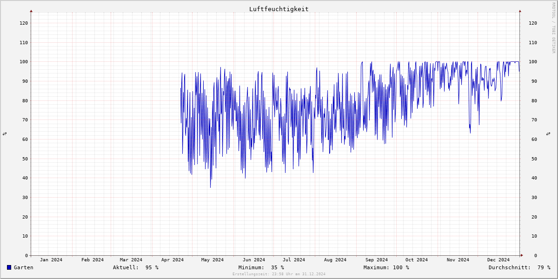This screenshot has width=558, height=279.
Task: Click the "10" label on the left y-axis
Action: (x=25, y=236)
